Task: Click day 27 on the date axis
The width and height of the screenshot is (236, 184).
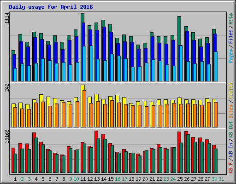Action: point(194,179)
